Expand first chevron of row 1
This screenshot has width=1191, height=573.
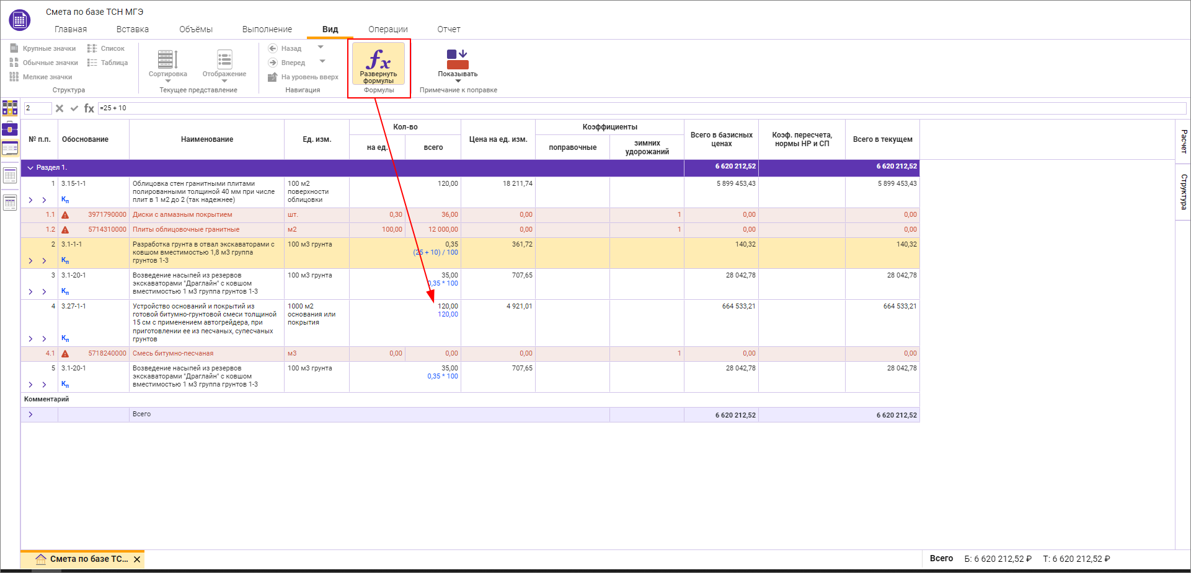pos(30,200)
